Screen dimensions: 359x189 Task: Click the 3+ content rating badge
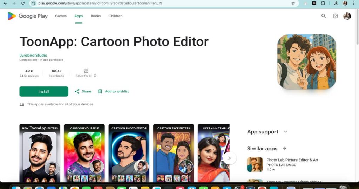86,71
